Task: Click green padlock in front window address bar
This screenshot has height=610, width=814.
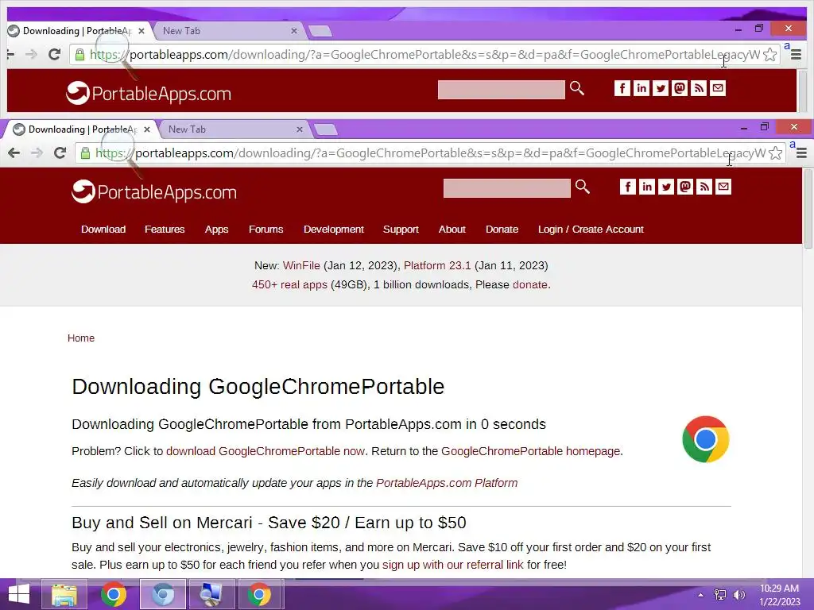Action: (x=85, y=153)
